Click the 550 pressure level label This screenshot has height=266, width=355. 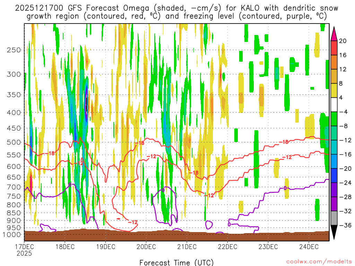coord(14,155)
